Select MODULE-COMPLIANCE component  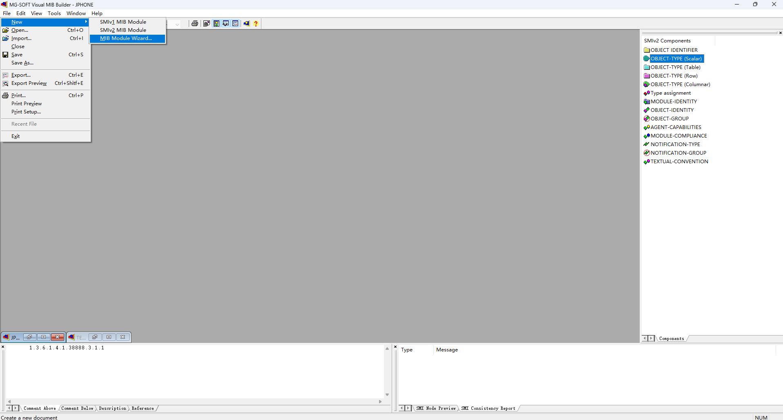tap(676, 136)
